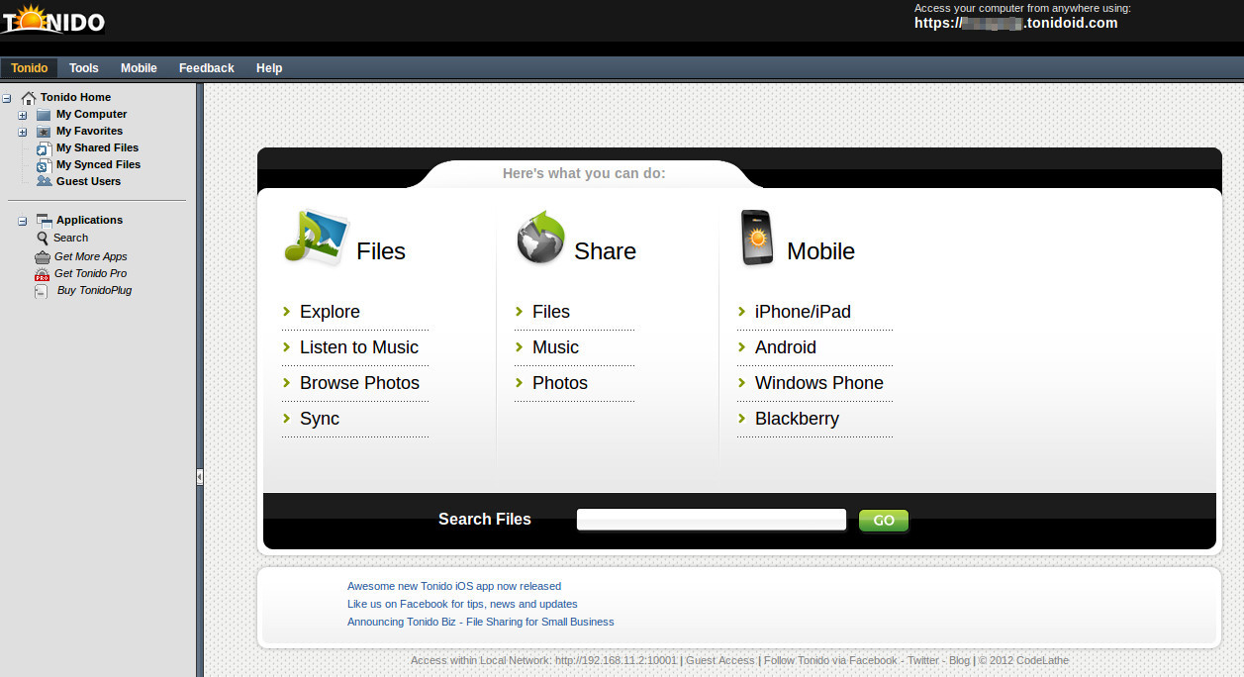Click the My Shared Files icon
Viewport: 1244px width, 677px height.
coord(44,148)
